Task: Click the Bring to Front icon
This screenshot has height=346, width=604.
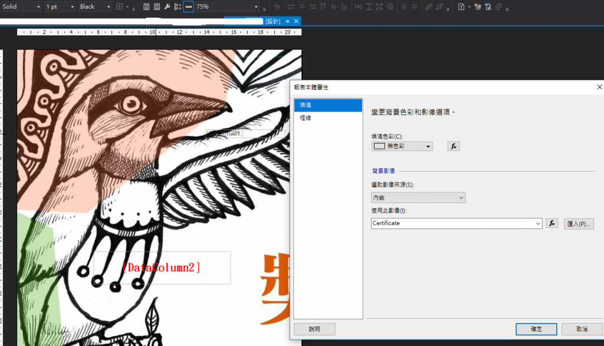Action: [429, 6]
